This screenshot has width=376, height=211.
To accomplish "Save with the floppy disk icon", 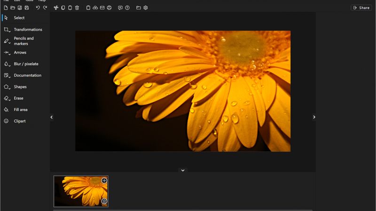I will (x=27, y=8).
